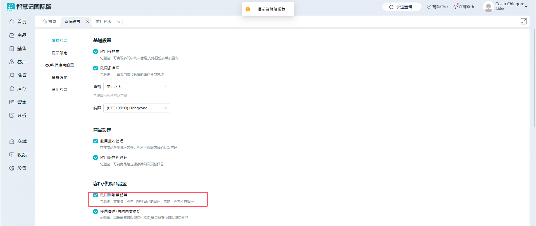536x226 pixels.
Task: Click the 庫存 inventory sidebar icon
Action: click(x=12, y=89)
